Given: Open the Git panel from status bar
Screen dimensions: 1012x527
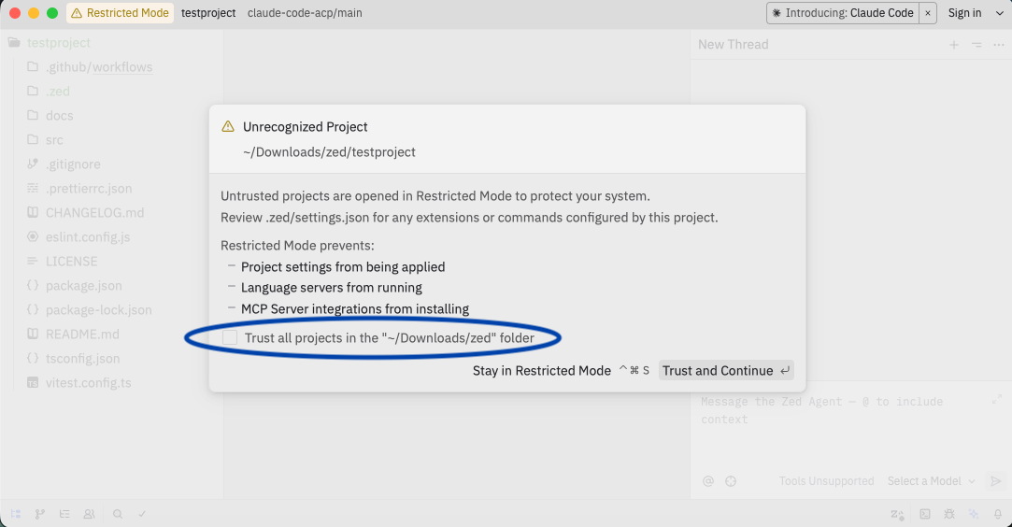Looking at the screenshot, I should pos(40,514).
